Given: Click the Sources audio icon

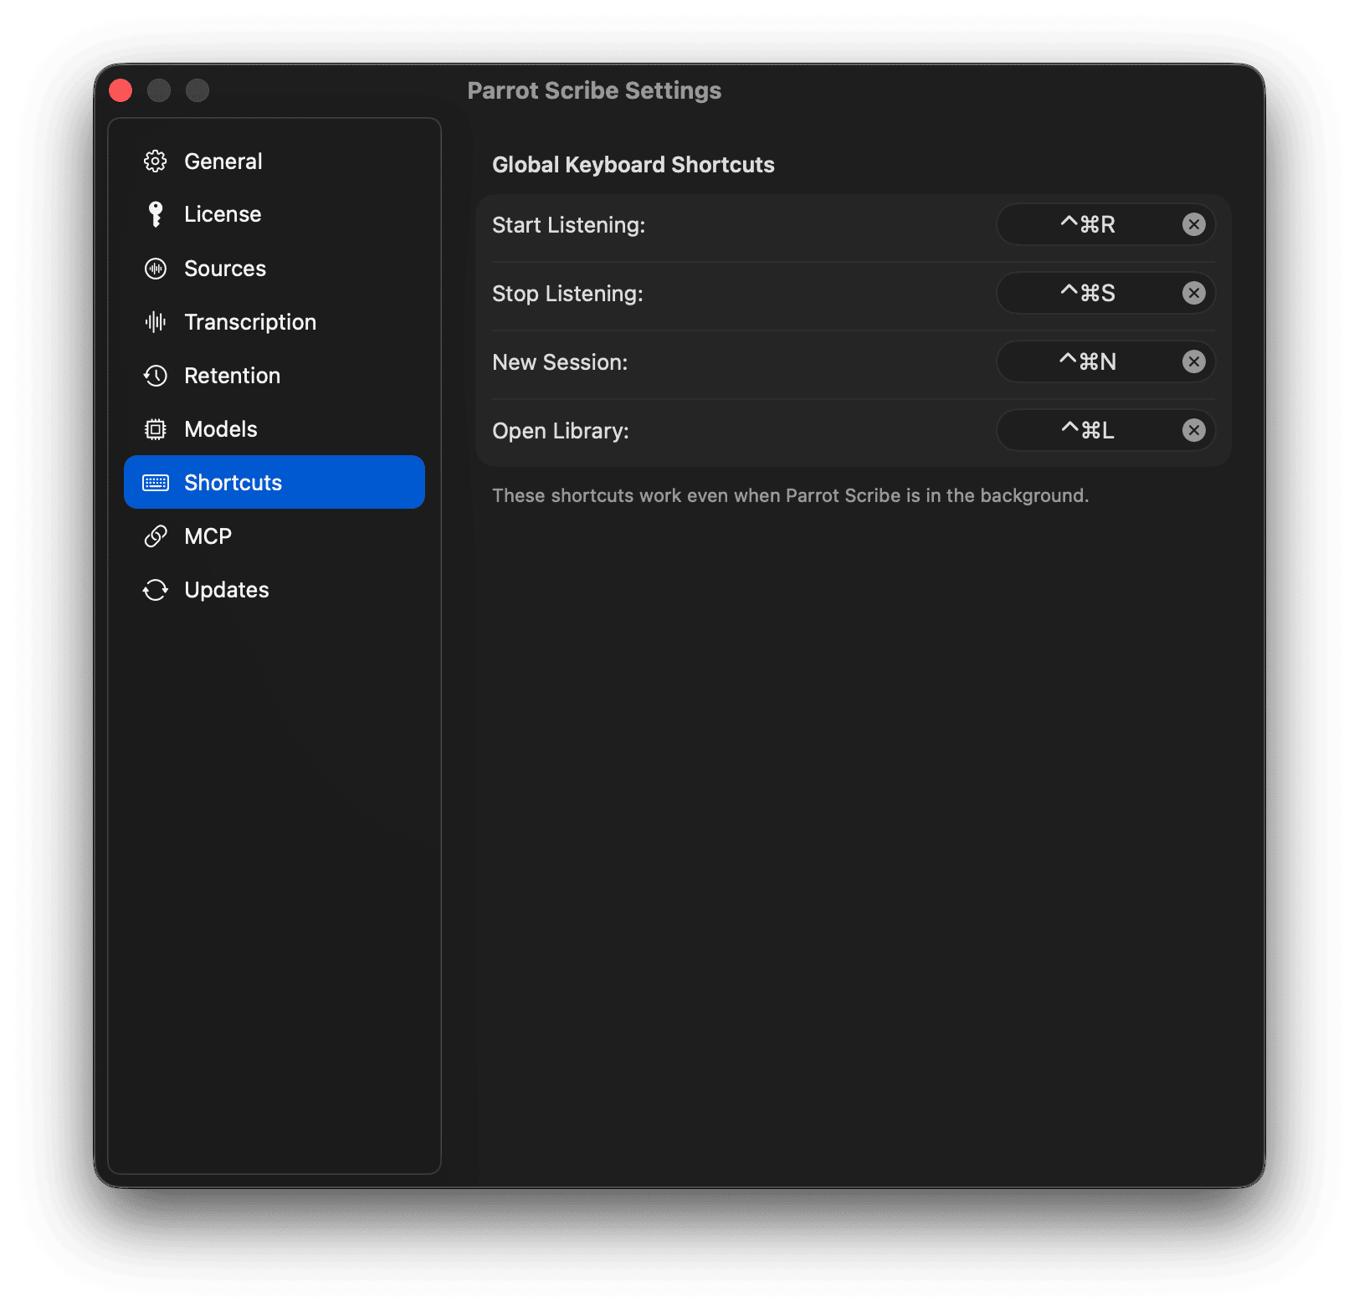Looking at the screenshot, I should 156,269.
